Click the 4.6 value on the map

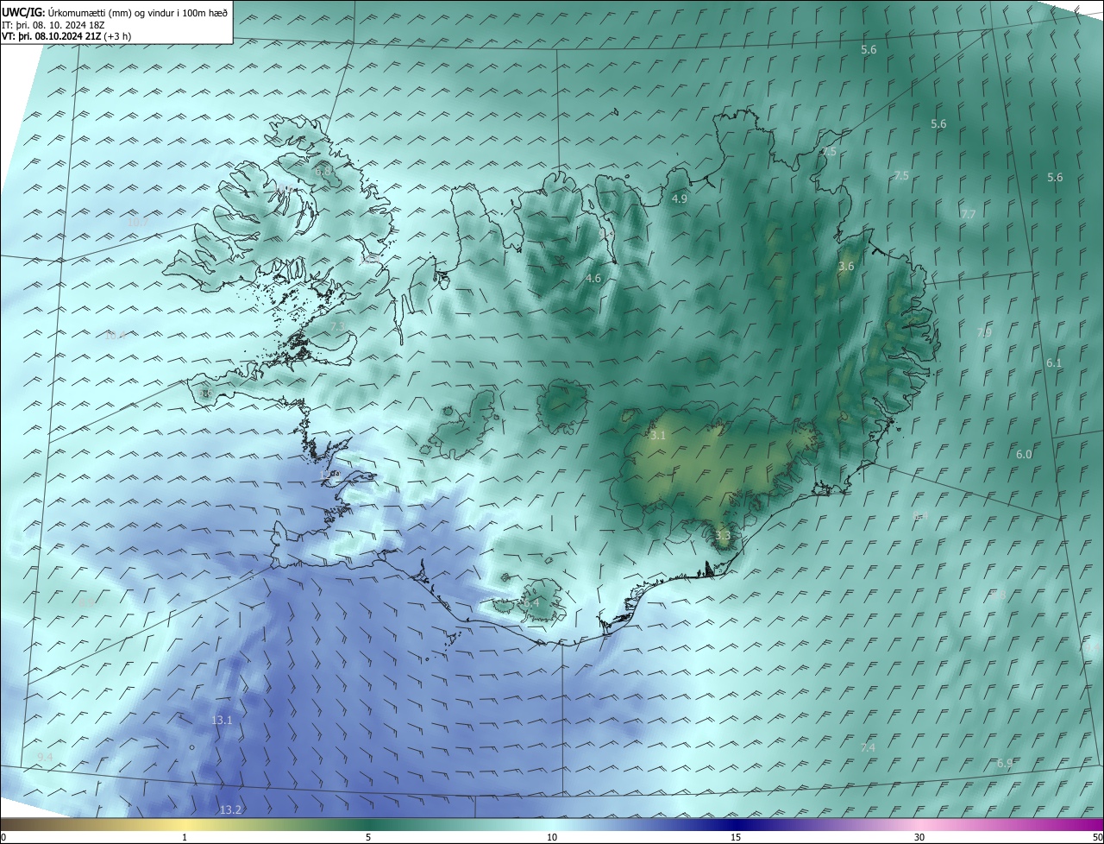click(x=593, y=279)
